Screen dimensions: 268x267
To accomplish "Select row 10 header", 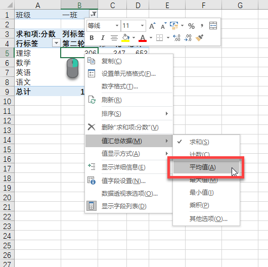I will click(7, 101).
